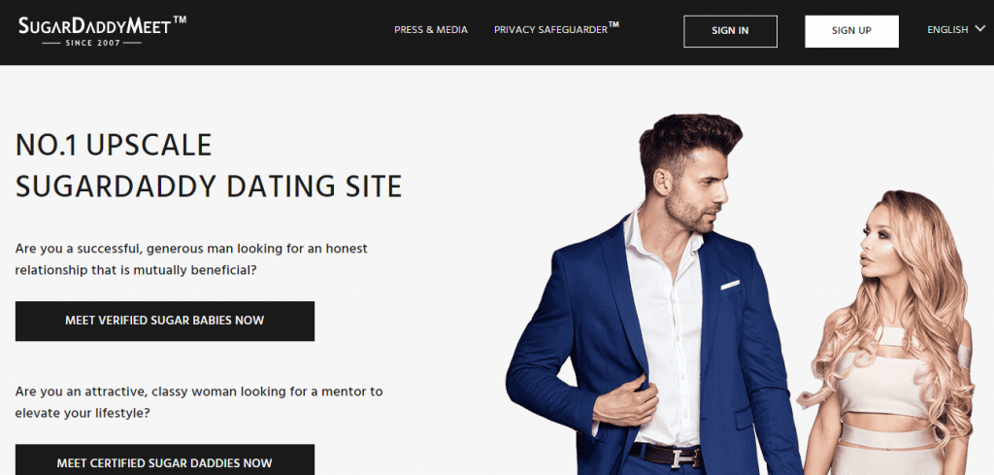Click the 'attractive, classy woman' paragraph
Viewport: 994px width, 475px height.
click(199, 402)
